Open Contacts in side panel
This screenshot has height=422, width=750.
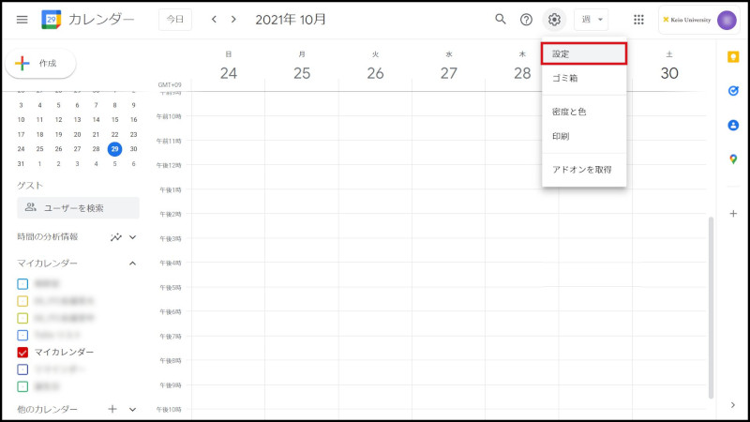[733, 125]
